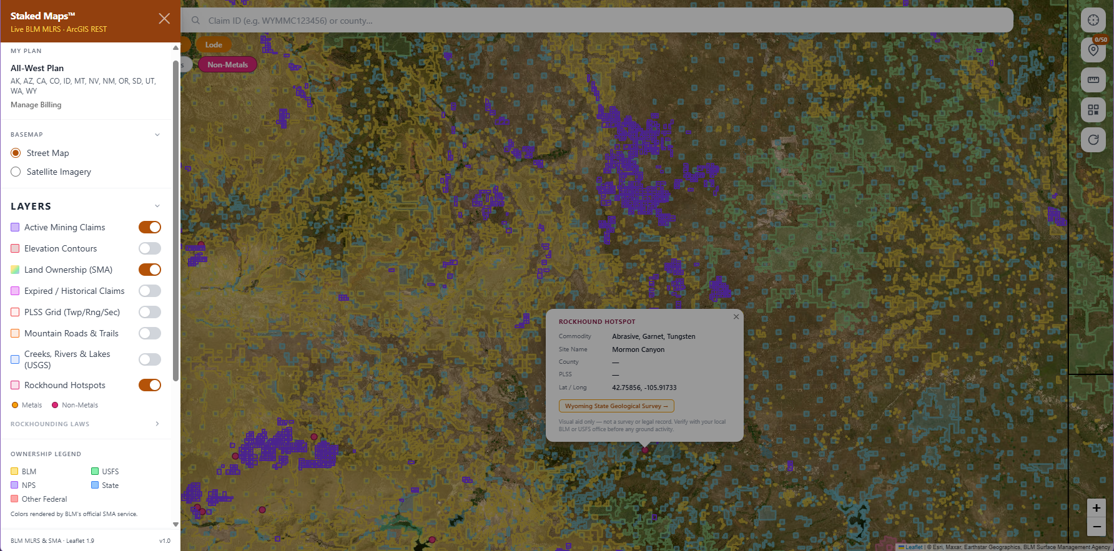This screenshot has width=1114, height=551.
Task: Click the PLSS Grid layer square icon
Action: 15,312
